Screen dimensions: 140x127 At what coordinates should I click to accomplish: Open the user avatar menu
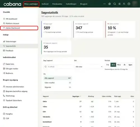click(x=135, y=4)
